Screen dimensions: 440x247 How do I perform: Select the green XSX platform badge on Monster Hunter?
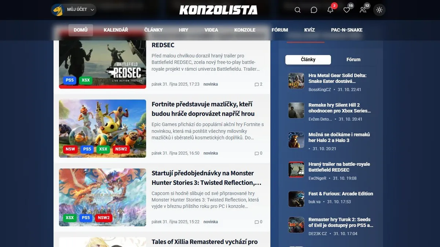click(x=70, y=217)
